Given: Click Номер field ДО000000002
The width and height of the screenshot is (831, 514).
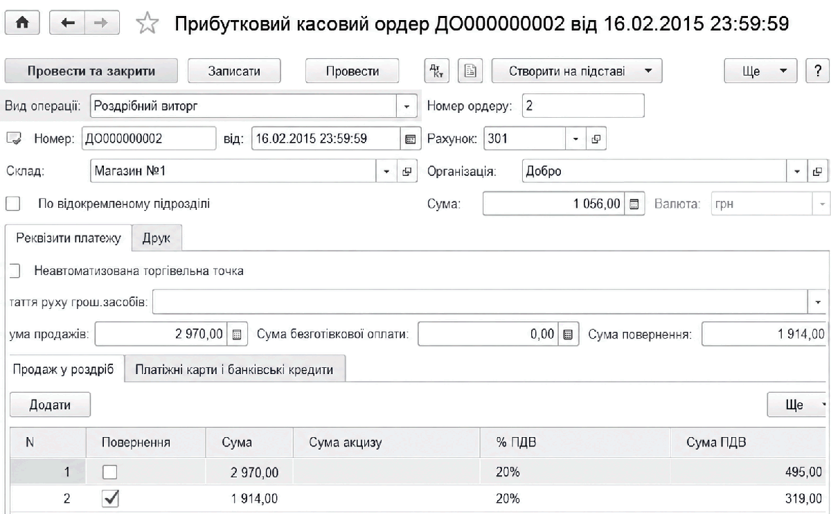Looking at the screenshot, I should (x=149, y=139).
